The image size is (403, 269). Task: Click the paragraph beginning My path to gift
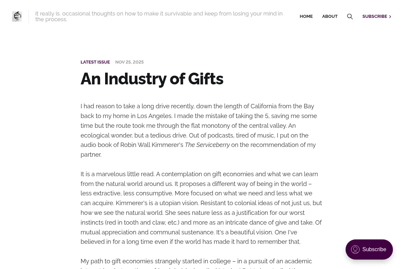click(x=201, y=264)
